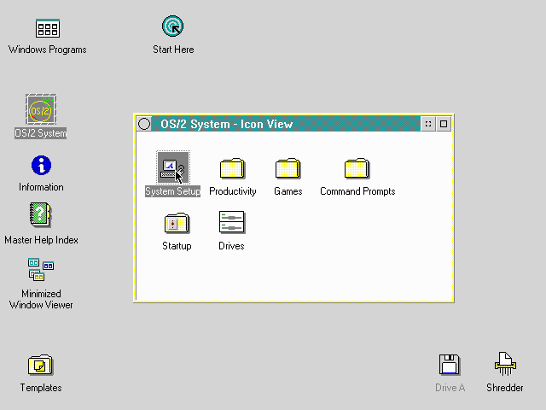This screenshot has width=546, height=410.
Task: Click the Templates folder icon
Action: (x=40, y=366)
